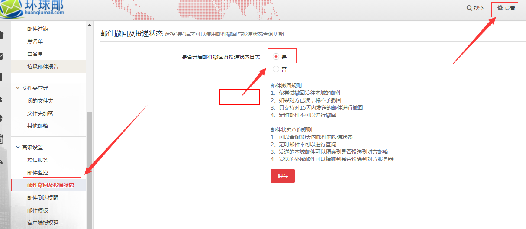Click the 搜索 link
The width and height of the screenshot is (526, 229).
[479, 8]
